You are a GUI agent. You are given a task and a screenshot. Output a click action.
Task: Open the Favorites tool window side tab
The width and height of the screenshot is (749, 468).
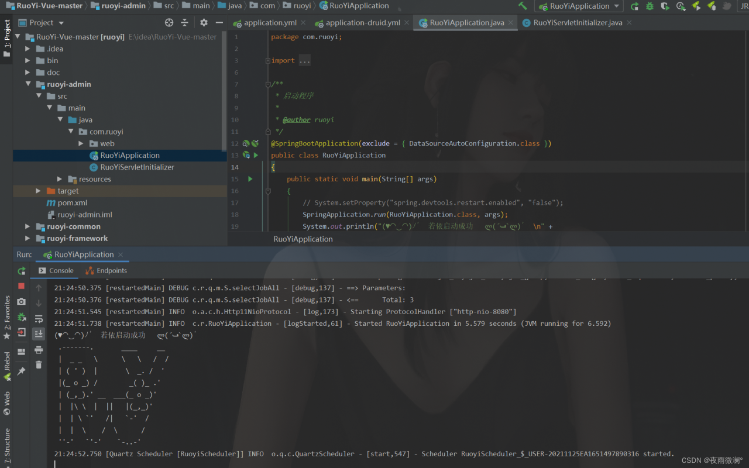(x=6, y=317)
